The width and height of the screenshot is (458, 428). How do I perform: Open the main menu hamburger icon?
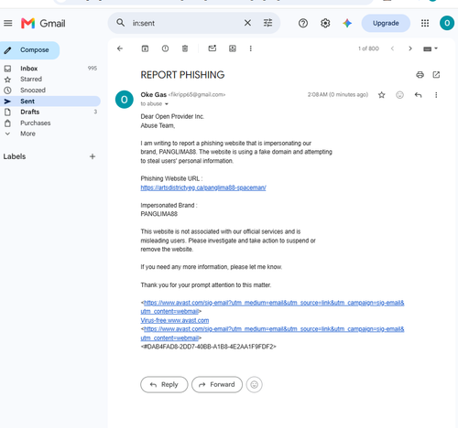[8, 23]
